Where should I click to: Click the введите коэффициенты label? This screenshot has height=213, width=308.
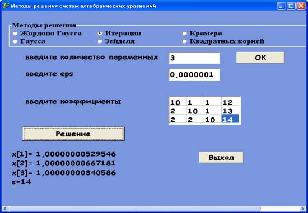point(73,102)
